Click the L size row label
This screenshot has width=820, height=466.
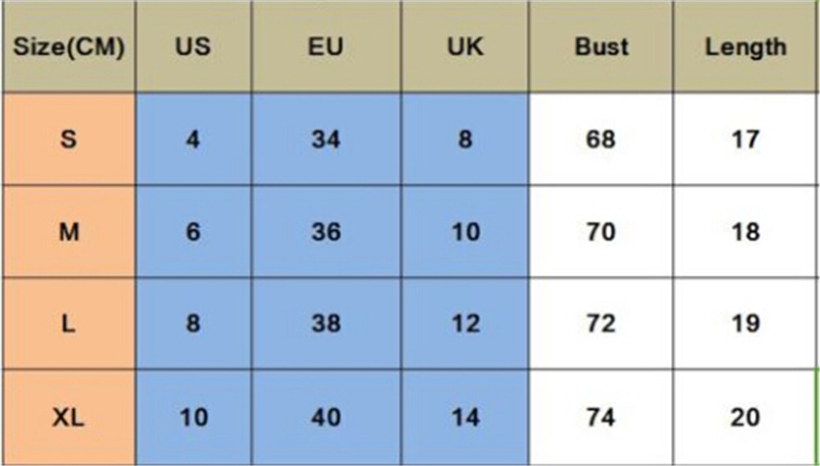(69, 324)
